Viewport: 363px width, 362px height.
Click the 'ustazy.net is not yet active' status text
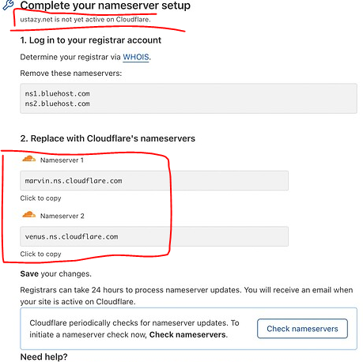pyautogui.click(x=85, y=19)
